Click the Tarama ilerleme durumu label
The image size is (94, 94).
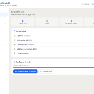tap(21, 66)
